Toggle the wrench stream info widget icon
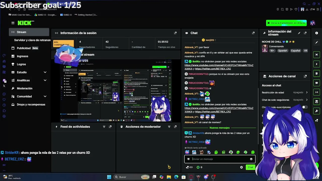Viewport: 322px width, 181px height. pyautogui.click(x=316, y=111)
